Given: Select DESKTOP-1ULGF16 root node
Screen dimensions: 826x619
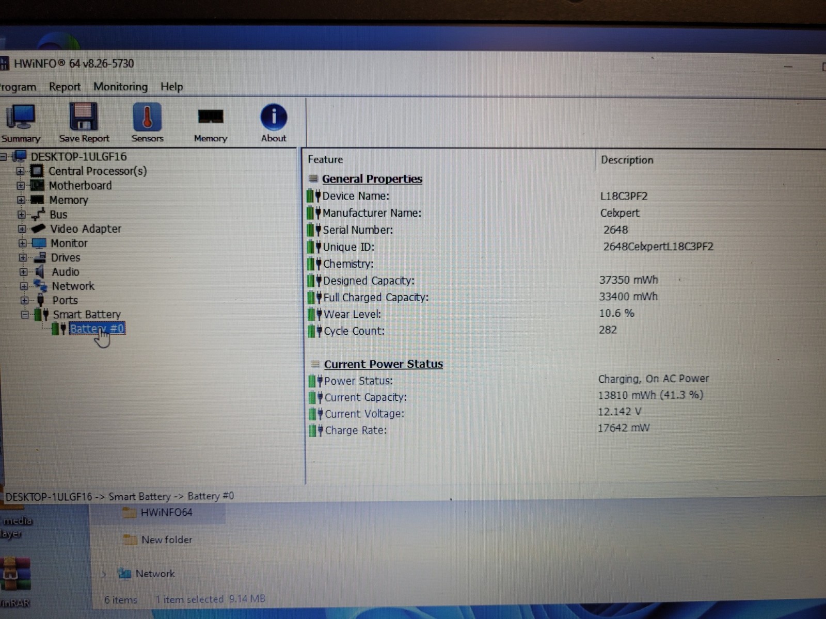Looking at the screenshot, I should 78,156.
